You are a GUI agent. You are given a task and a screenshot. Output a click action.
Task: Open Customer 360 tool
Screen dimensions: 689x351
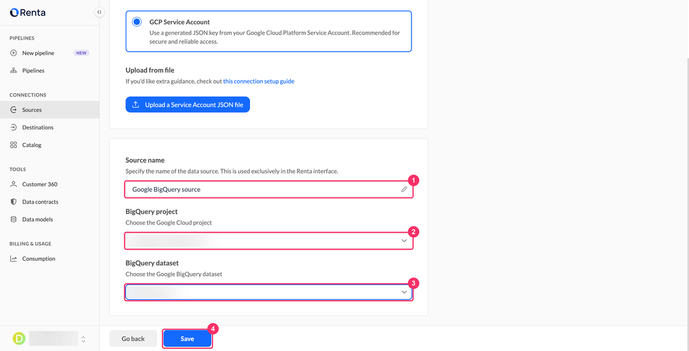tap(50, 184)
